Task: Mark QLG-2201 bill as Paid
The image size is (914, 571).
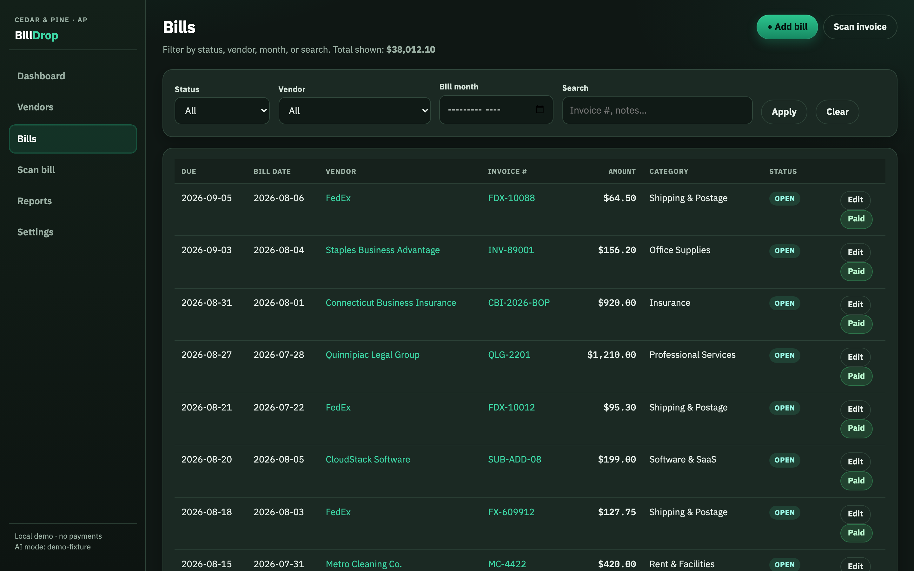Action: (856, 376)
